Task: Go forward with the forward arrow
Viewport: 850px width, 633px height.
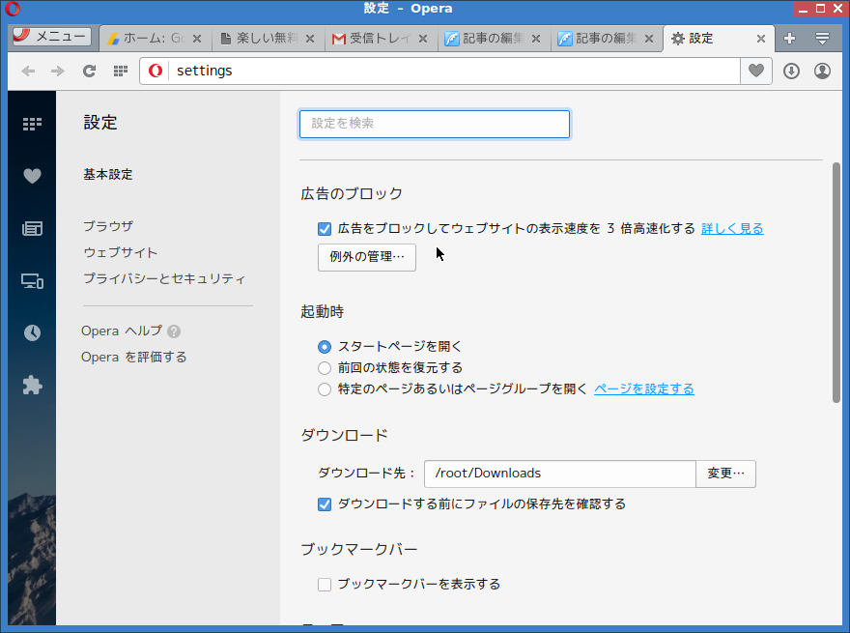Action: click(x=57, y=72)
